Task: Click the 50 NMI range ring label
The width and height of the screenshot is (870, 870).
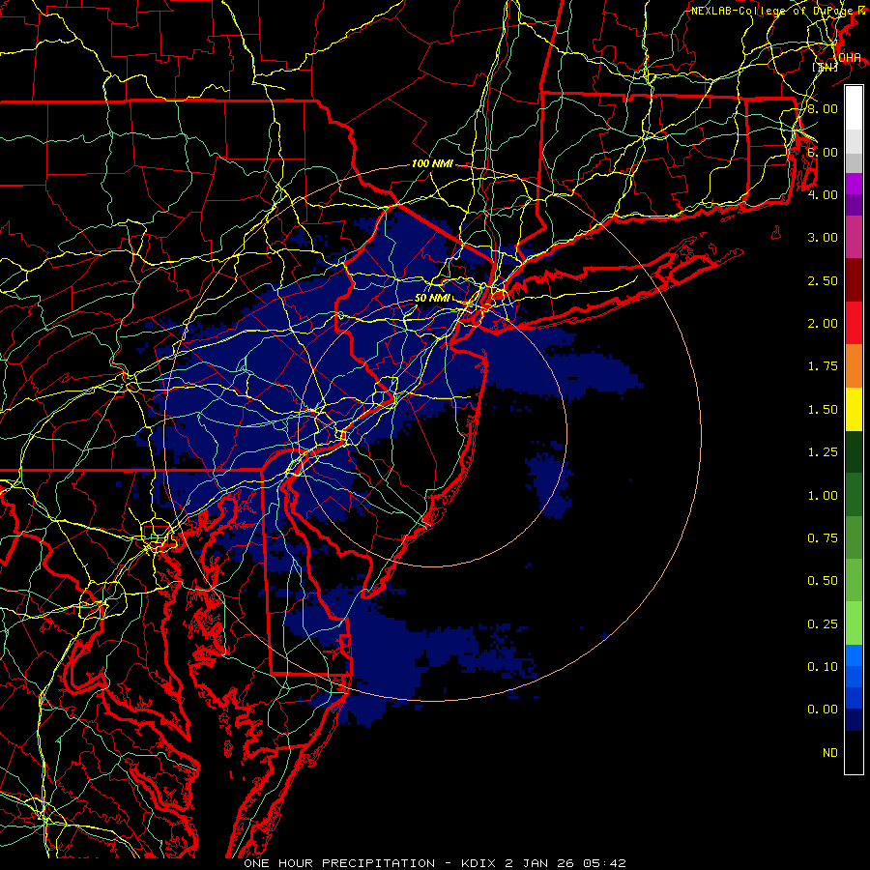Action: click(x=432, y=298)
